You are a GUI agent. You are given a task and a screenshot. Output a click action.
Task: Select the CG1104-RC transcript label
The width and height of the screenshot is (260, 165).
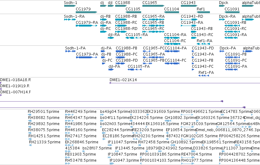(175, 41)
